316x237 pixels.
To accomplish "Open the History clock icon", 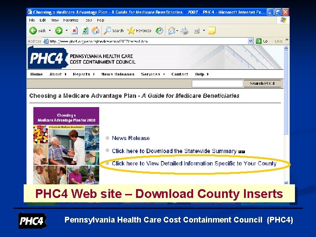I will pos(159,31).
